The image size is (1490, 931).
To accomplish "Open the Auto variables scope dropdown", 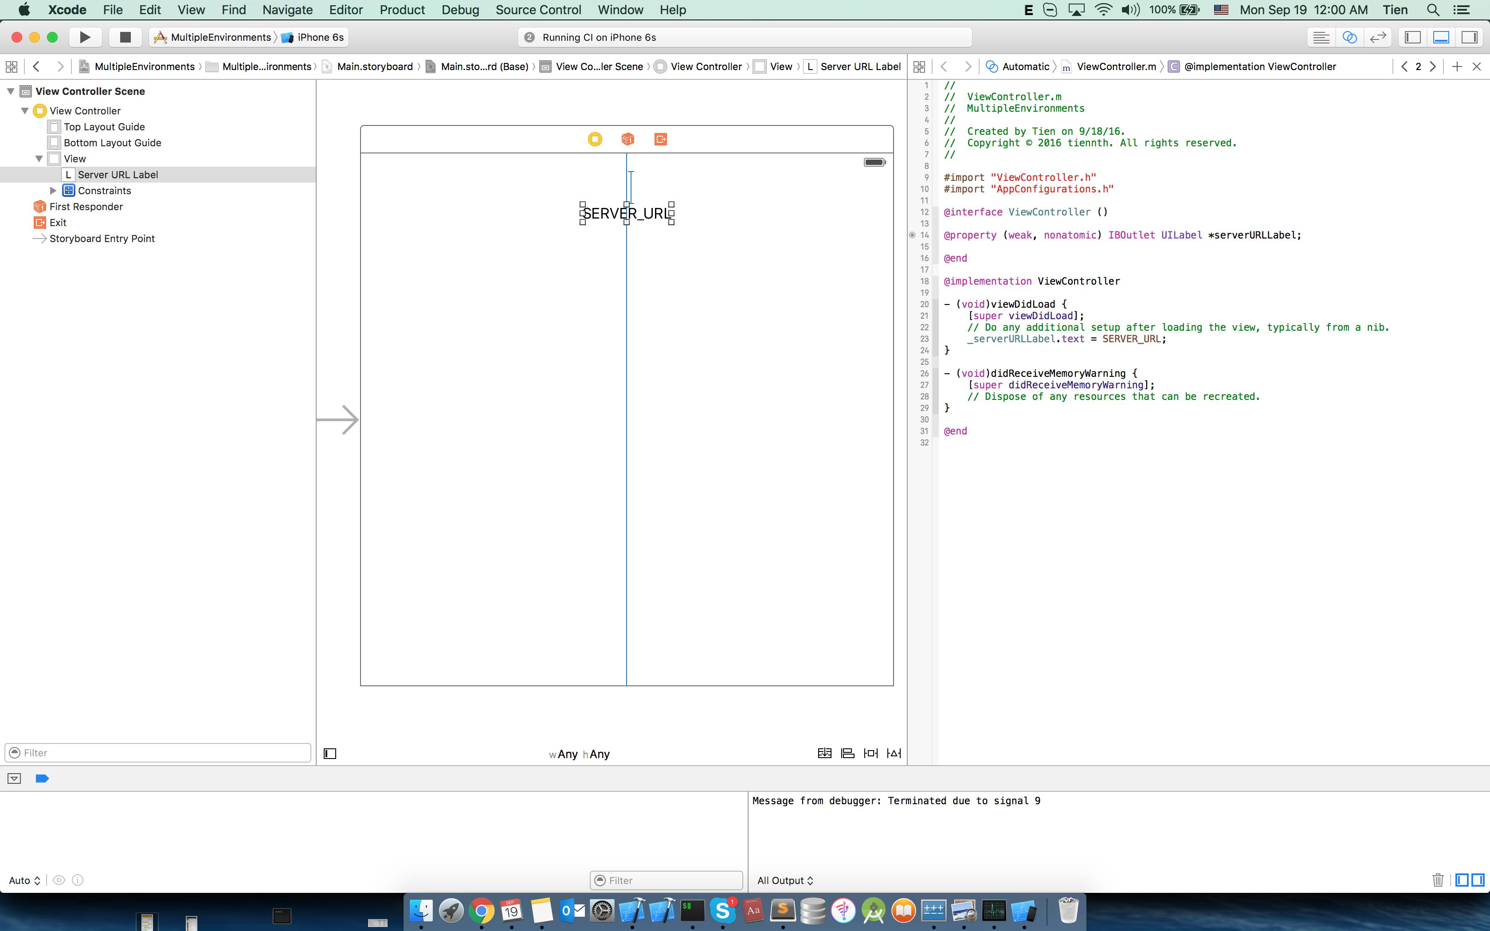I will tap(25, 880).
